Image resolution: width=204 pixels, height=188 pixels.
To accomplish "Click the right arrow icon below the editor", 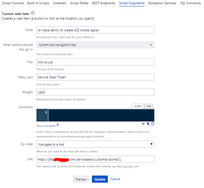I will (143, 124).
